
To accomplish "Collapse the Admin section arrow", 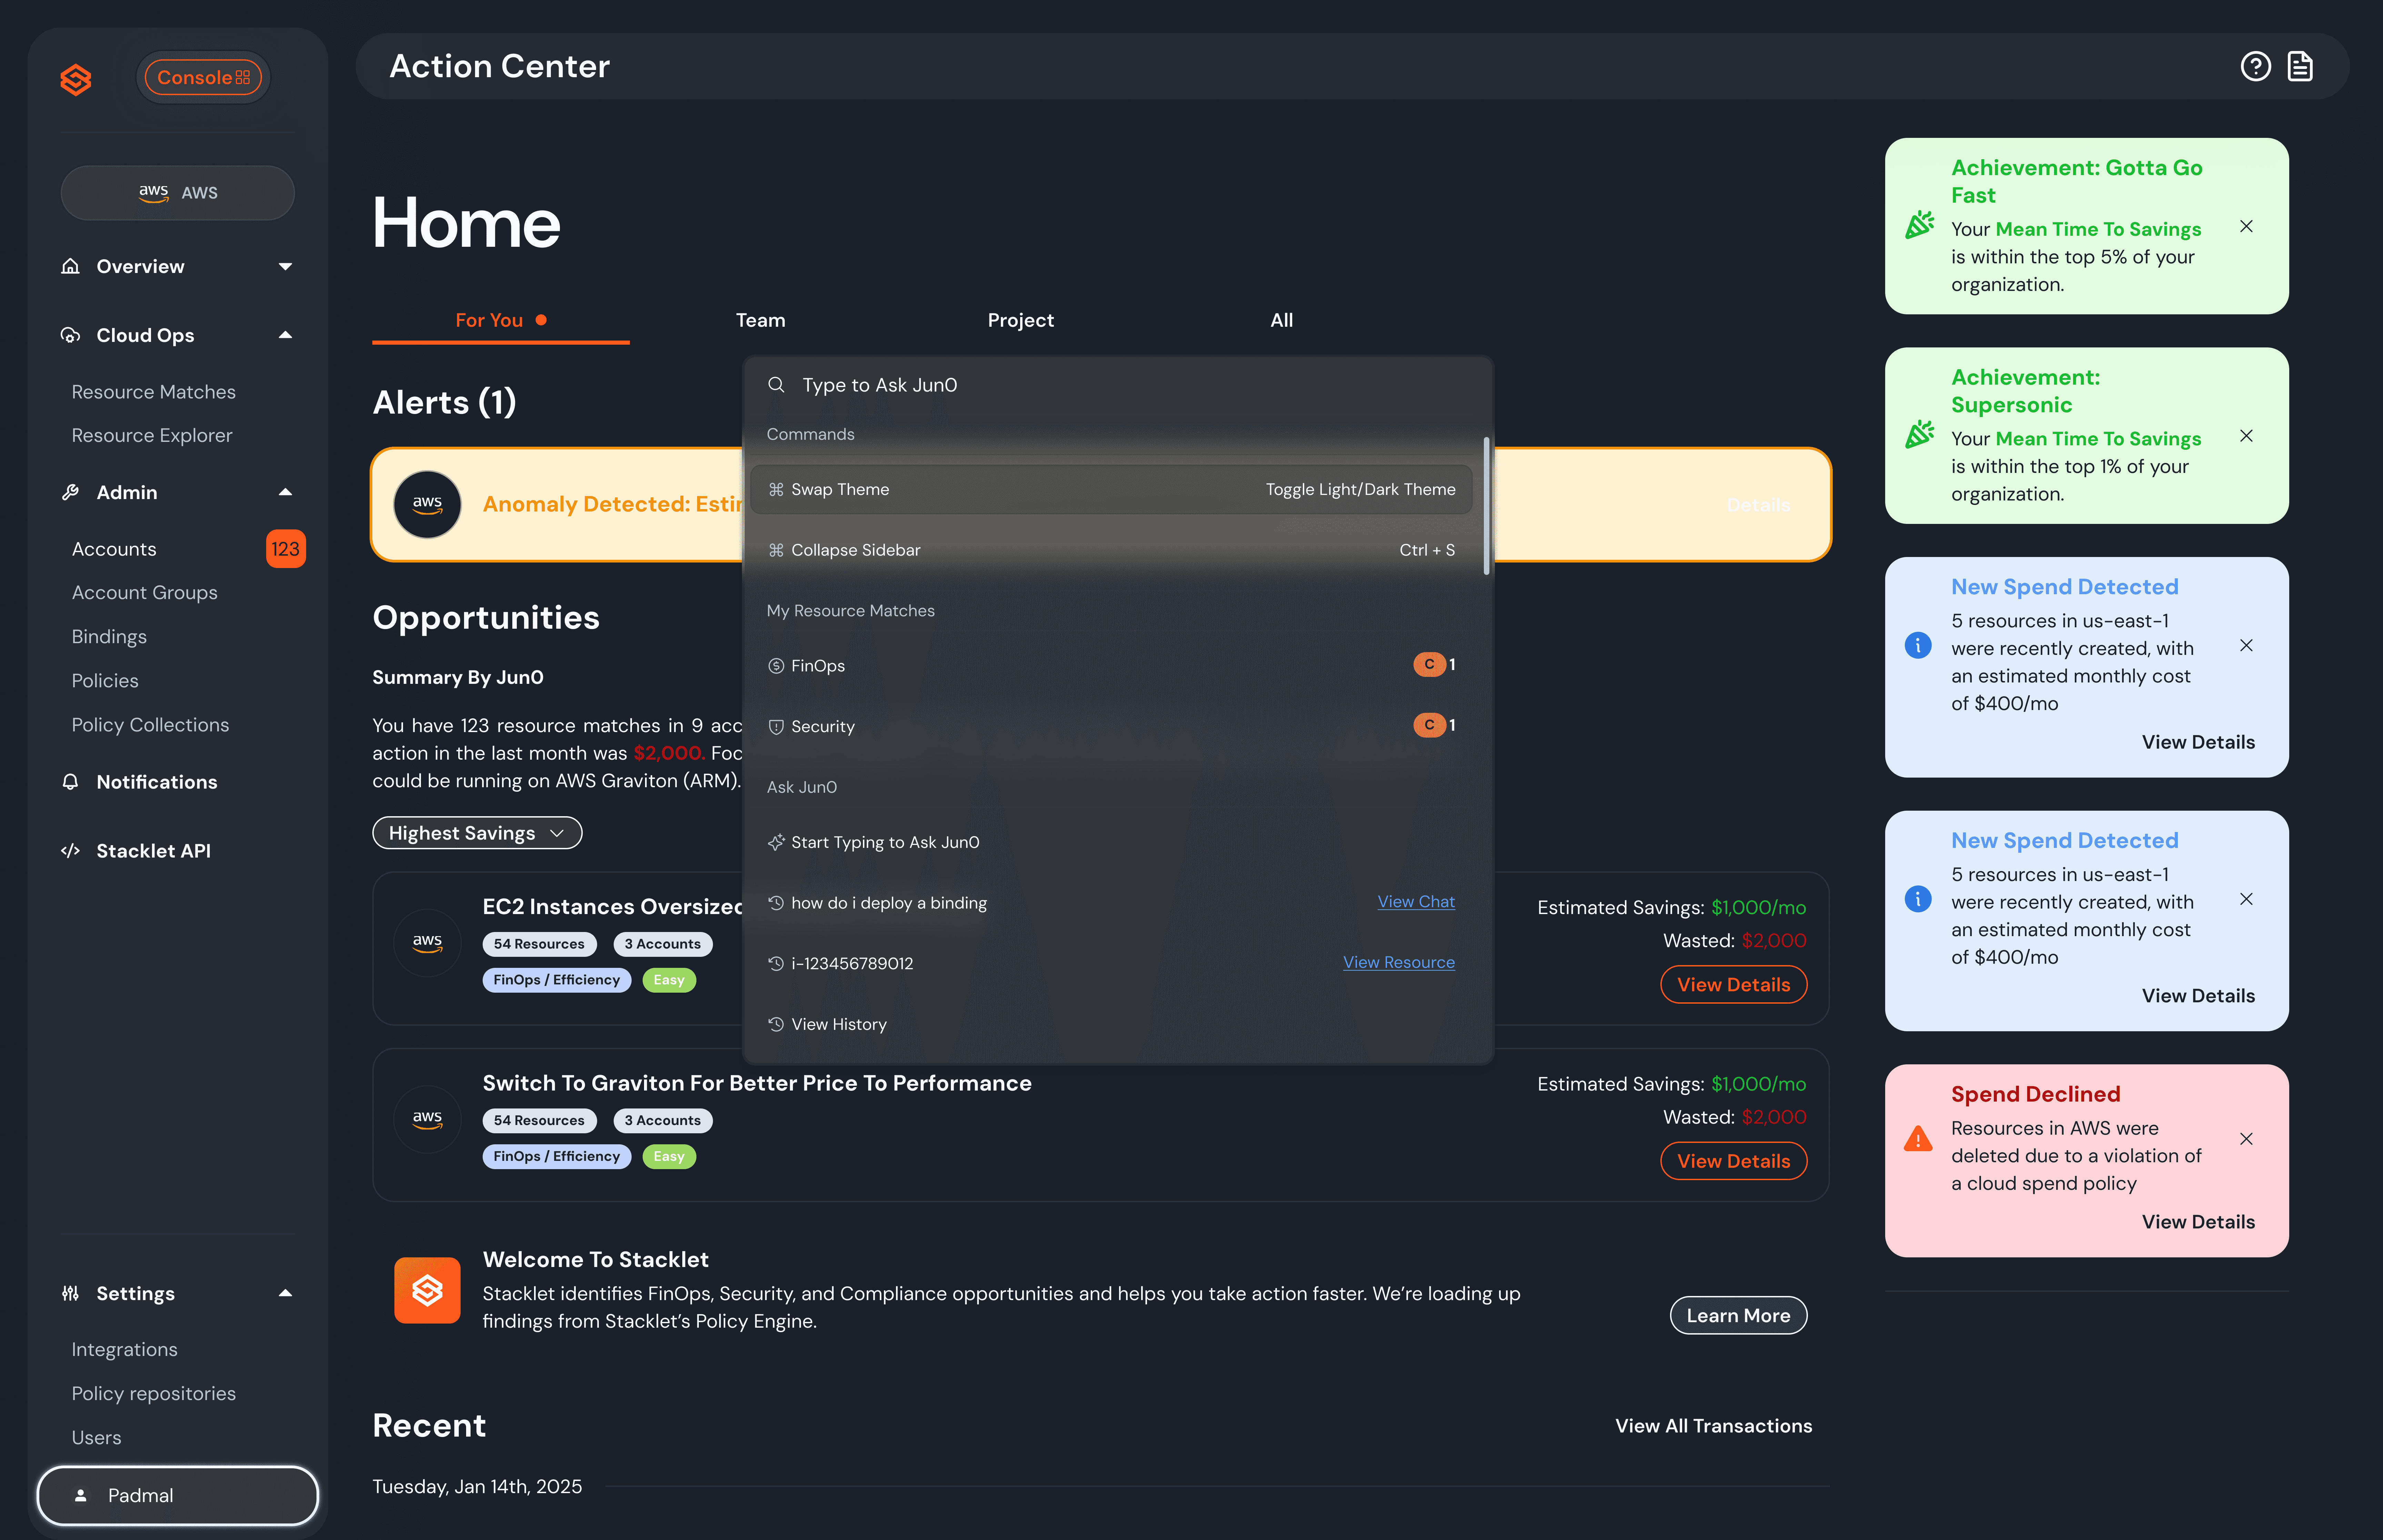I will click(285, 492).
